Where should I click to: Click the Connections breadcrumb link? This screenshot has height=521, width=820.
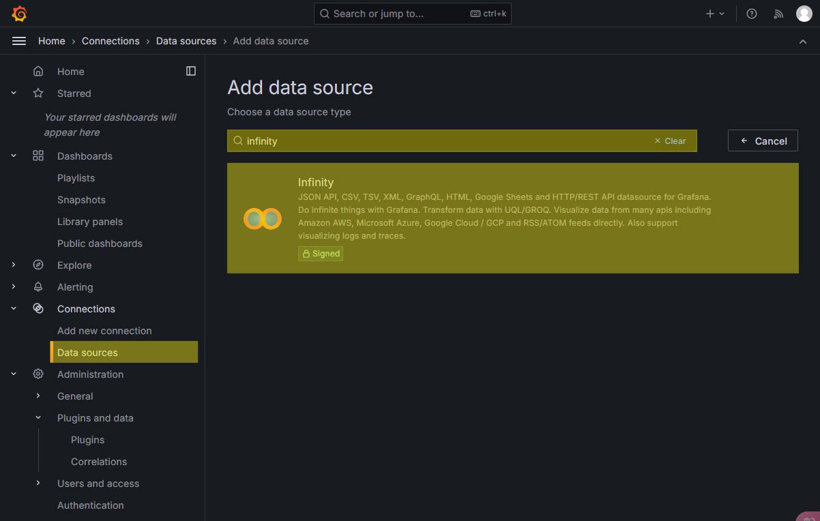[111, 41]
